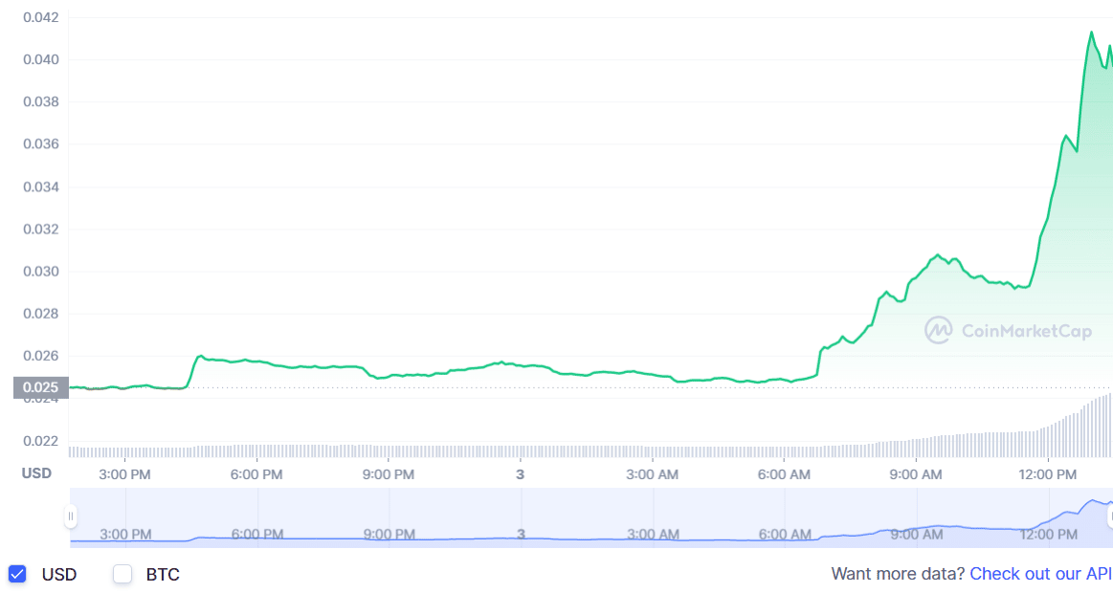Click 9:00 PM on main chart time axis
Viewport: 1113px width, 593px height.
point(389,473)
